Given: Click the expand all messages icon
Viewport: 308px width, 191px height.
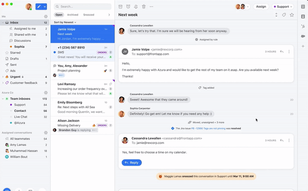Looking at the screenshot, I should [276, 14].
